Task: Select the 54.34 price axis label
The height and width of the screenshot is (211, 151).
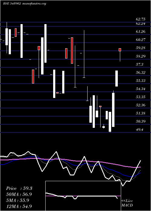Action: tap(140, 89)
